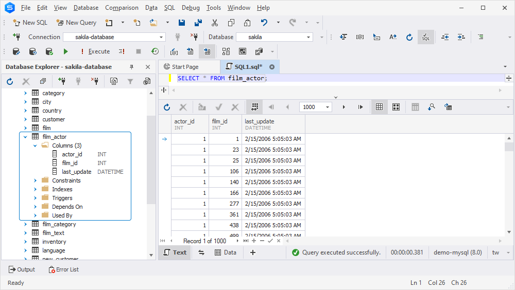Screen dimensions: 515x290
Task: Expand the Constraints folder
Action: [35, 180]
